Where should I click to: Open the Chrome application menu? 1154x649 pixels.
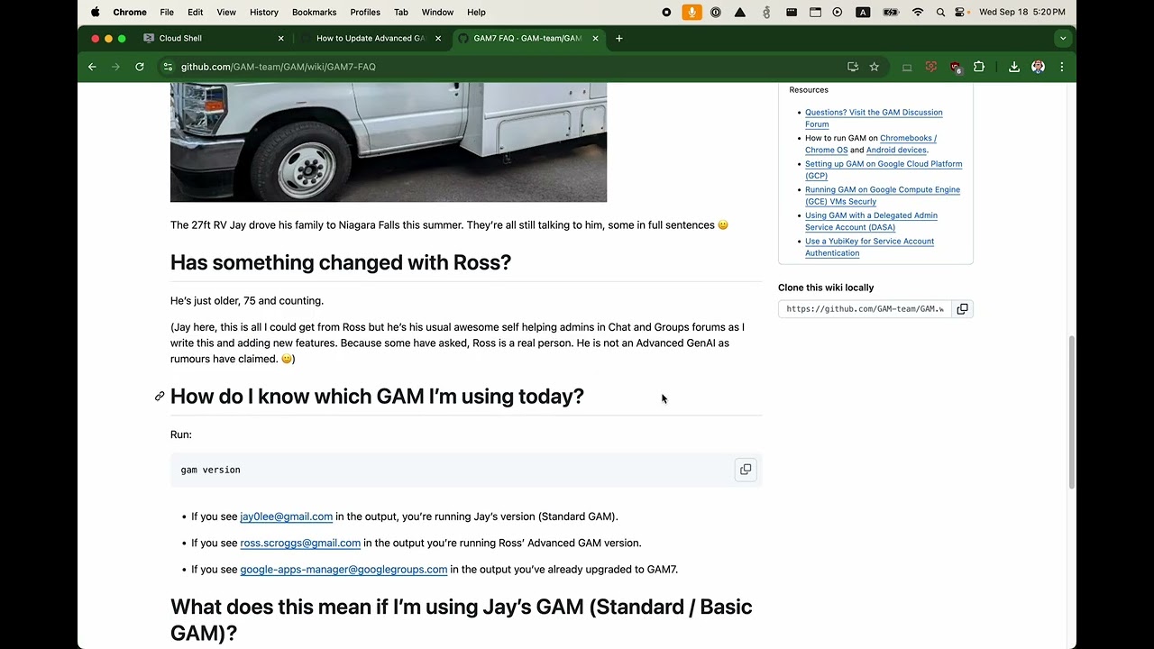click(130, 12)
